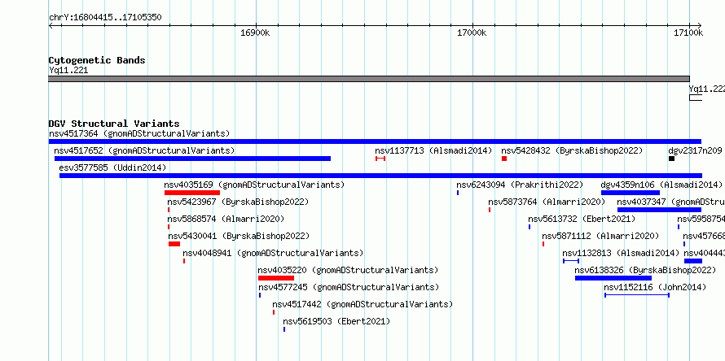Open the nsv5619503 (Ebert2021) label

coord(336,321)
